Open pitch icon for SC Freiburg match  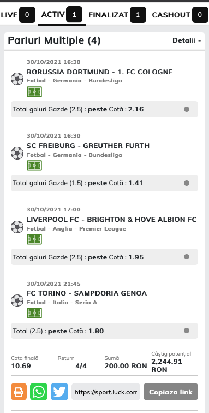tap(34, 166)
